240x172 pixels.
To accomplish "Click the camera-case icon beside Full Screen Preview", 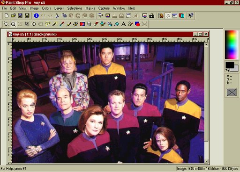I will pyautogui.click(x=151, y=15).
